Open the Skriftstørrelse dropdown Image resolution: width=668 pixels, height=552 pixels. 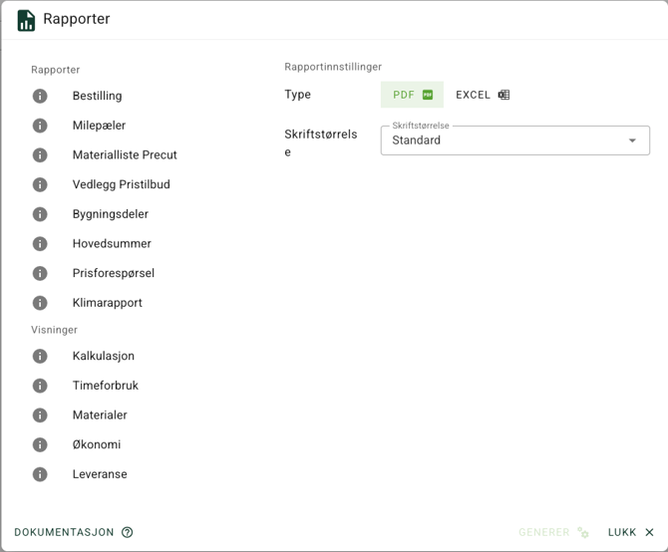503,140
